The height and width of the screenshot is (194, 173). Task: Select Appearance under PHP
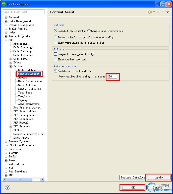click(x=21, y=44)
